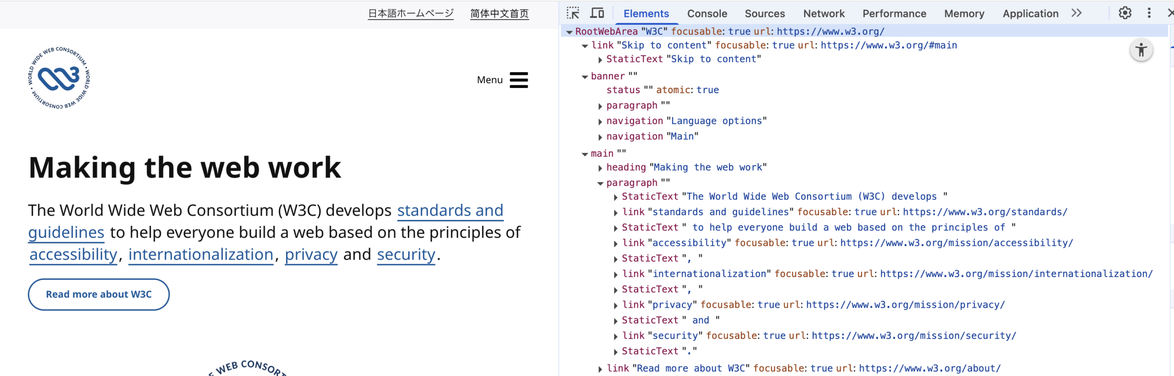Open the DevTools three-dot menu
This screenshot has height=376, width=1174.
[x=1149, y=13]
